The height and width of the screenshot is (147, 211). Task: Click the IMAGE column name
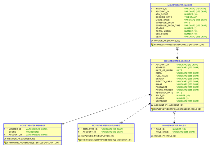pyautogui.click(x=159, y=84)
